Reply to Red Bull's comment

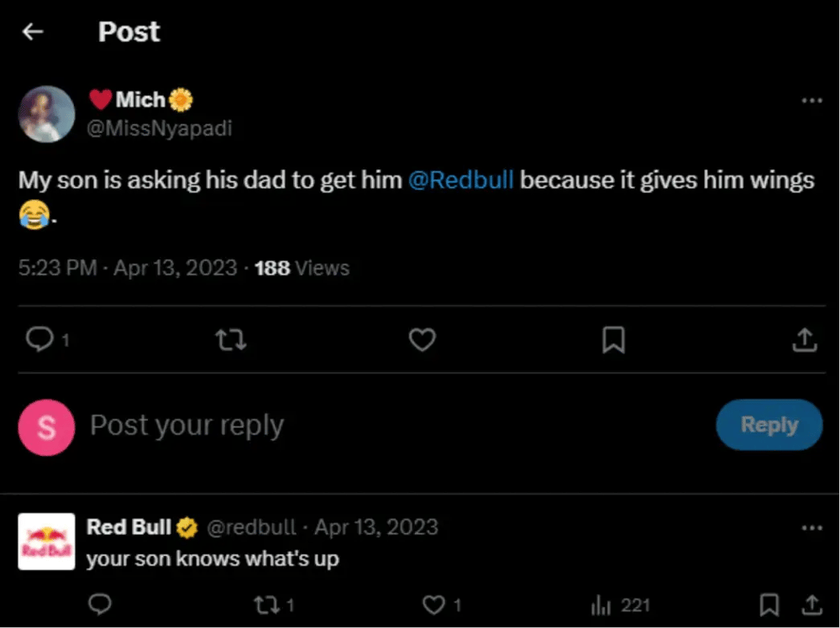(100, 604)
